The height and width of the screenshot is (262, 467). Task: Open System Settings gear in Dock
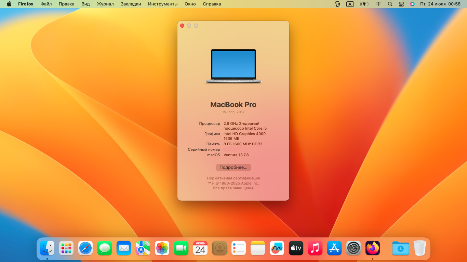(353, 248)
